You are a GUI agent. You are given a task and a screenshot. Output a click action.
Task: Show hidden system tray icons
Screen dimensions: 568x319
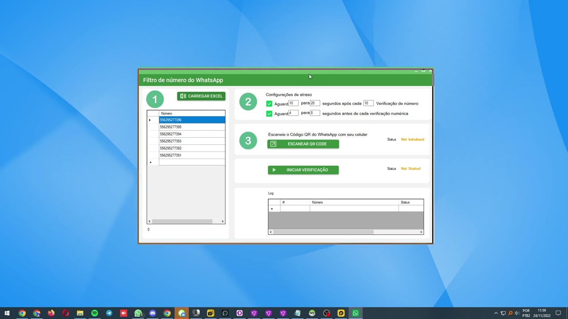click(x=496, y=313)
